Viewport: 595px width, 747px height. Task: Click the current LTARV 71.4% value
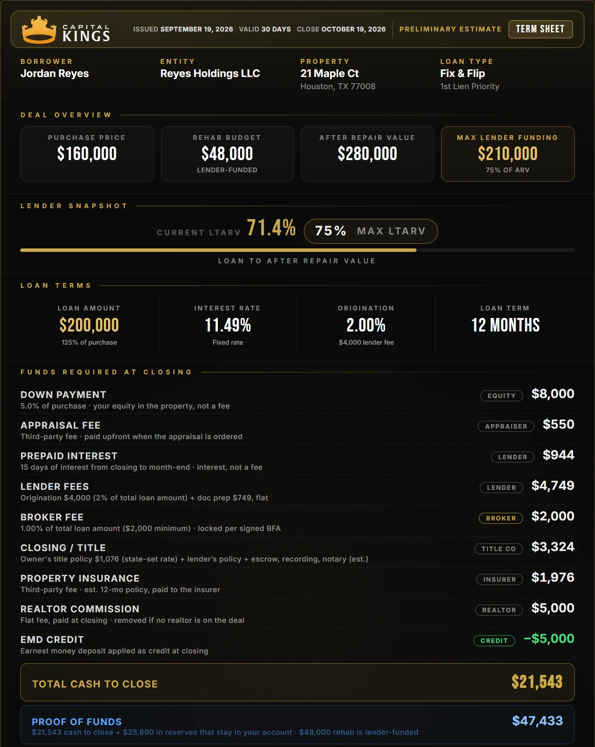(271, 228)
